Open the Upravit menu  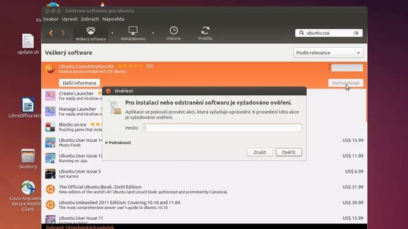coord(69,19)
